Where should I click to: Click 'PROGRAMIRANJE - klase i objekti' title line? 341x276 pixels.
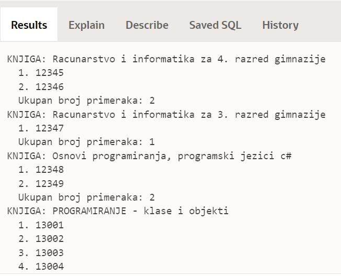click(118, 211)
